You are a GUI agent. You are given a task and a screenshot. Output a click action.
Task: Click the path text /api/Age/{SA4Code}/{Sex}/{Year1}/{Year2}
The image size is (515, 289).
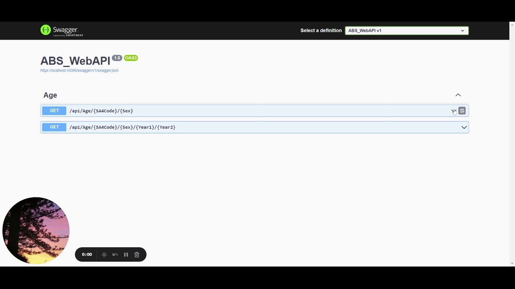pyautogui.click(x=122, y=127)
